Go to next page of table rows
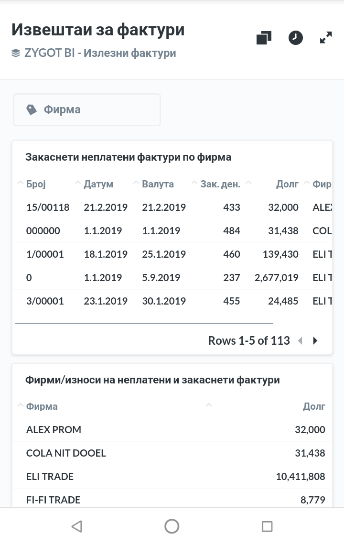 pyautogui.click(x=315, y=341)
